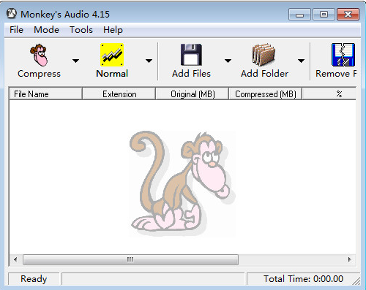This screenshot has width=366, height=290.
Task: Expand the Normal compression level dropdown arrow
Action: coord(149,61)
